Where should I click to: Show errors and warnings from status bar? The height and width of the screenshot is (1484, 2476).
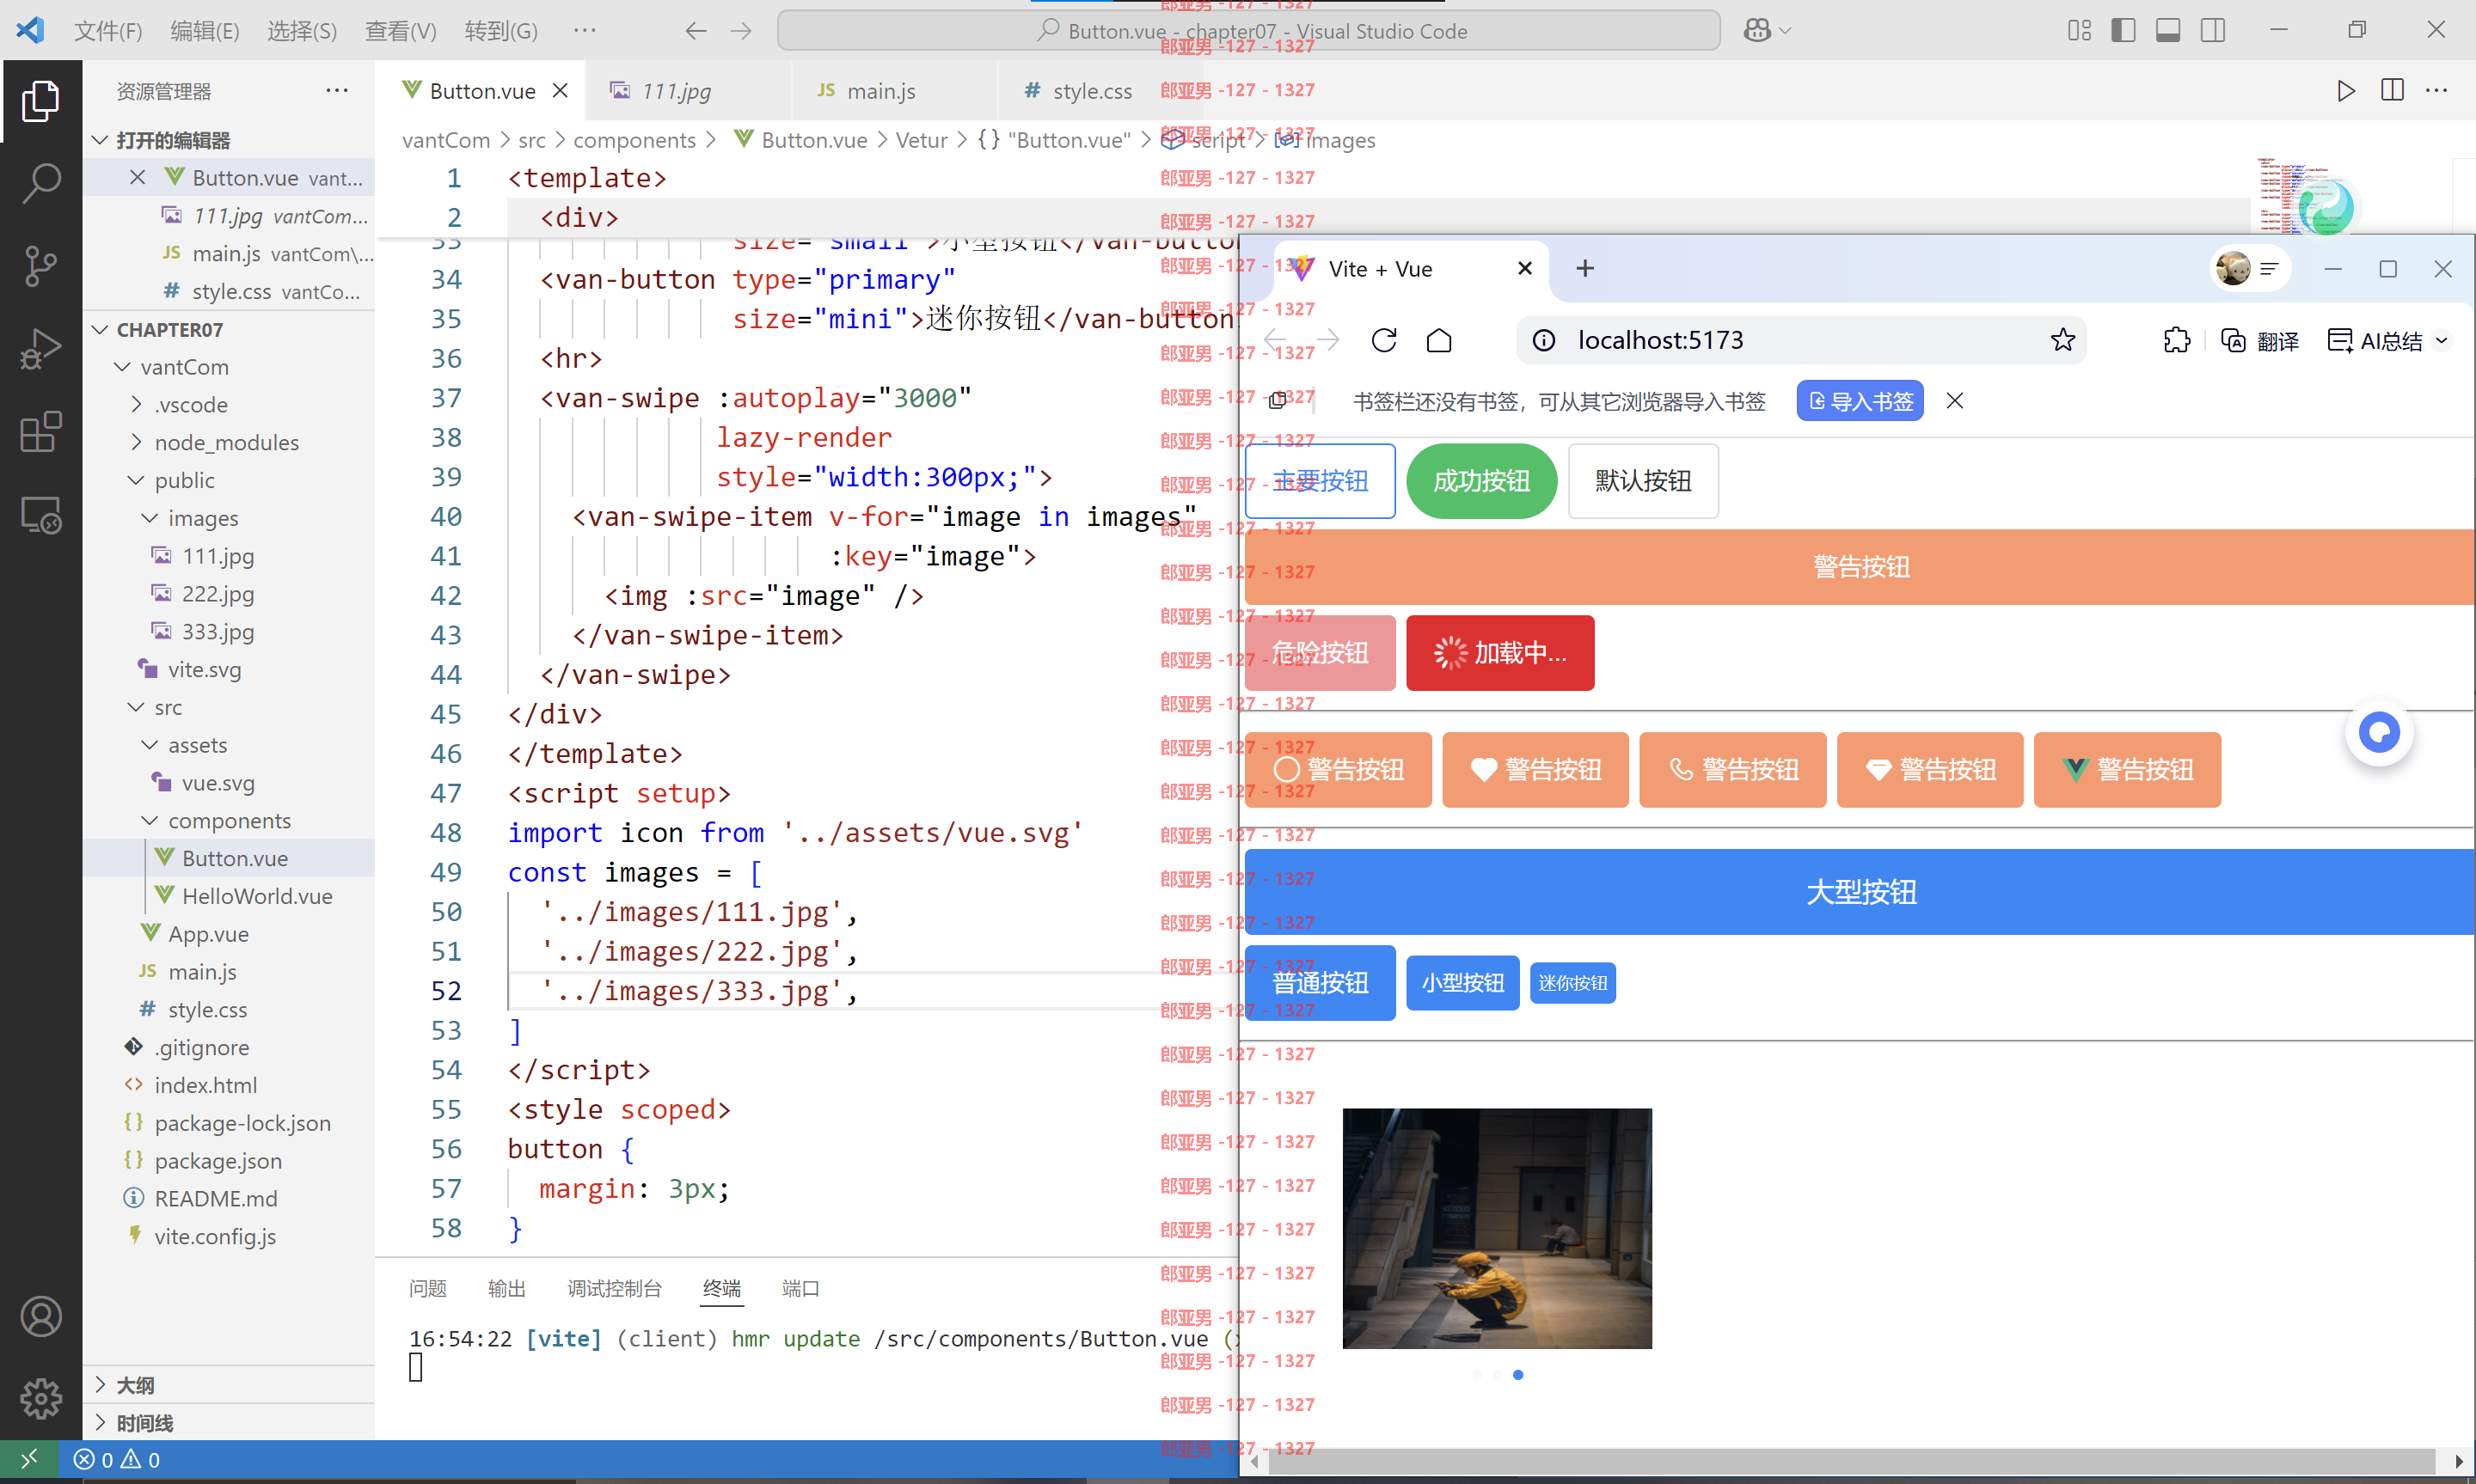(x=117, y=1460)
